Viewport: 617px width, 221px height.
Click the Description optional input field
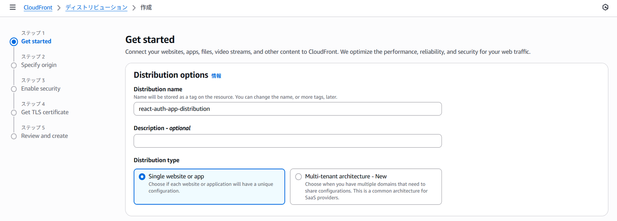point(288,141)
